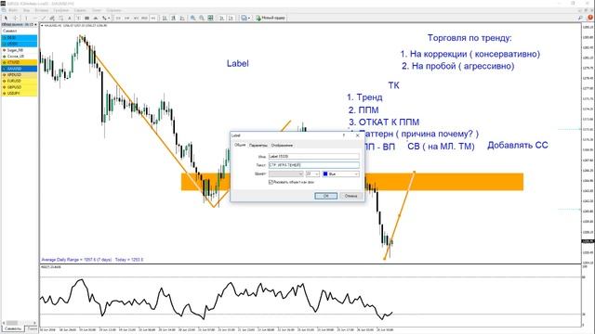Select Cocoa_U8 in Market Watch
Screen dimensions: 595x334
19,56
